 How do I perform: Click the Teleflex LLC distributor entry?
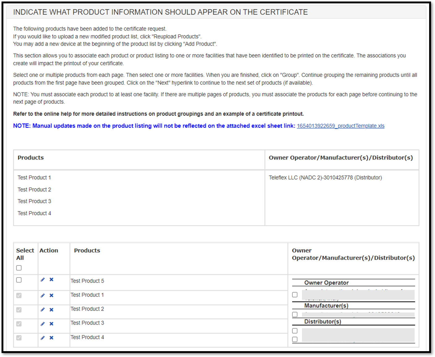pos(325,178)
